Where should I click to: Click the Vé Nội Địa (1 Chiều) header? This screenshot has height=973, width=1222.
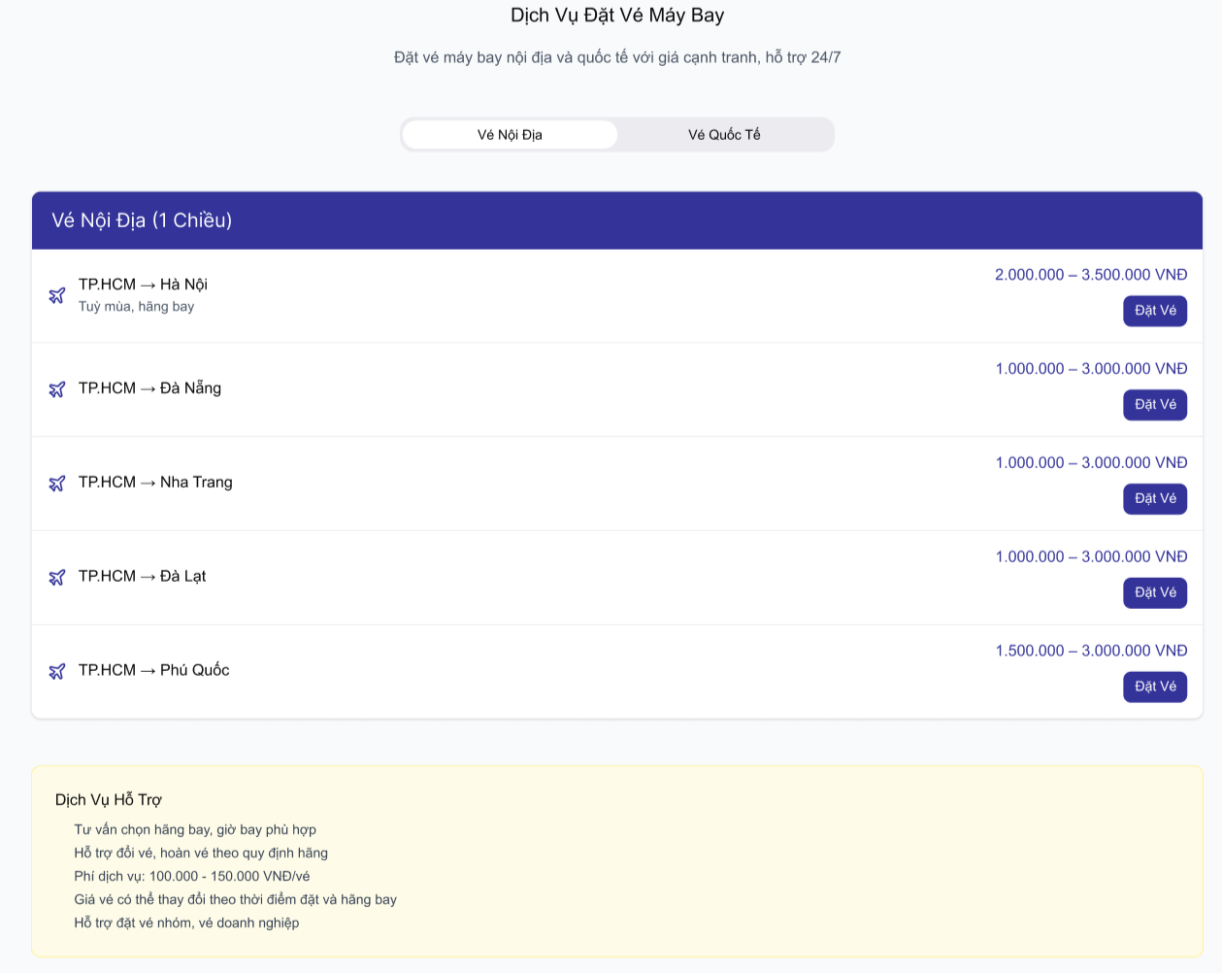coord(142,220)
